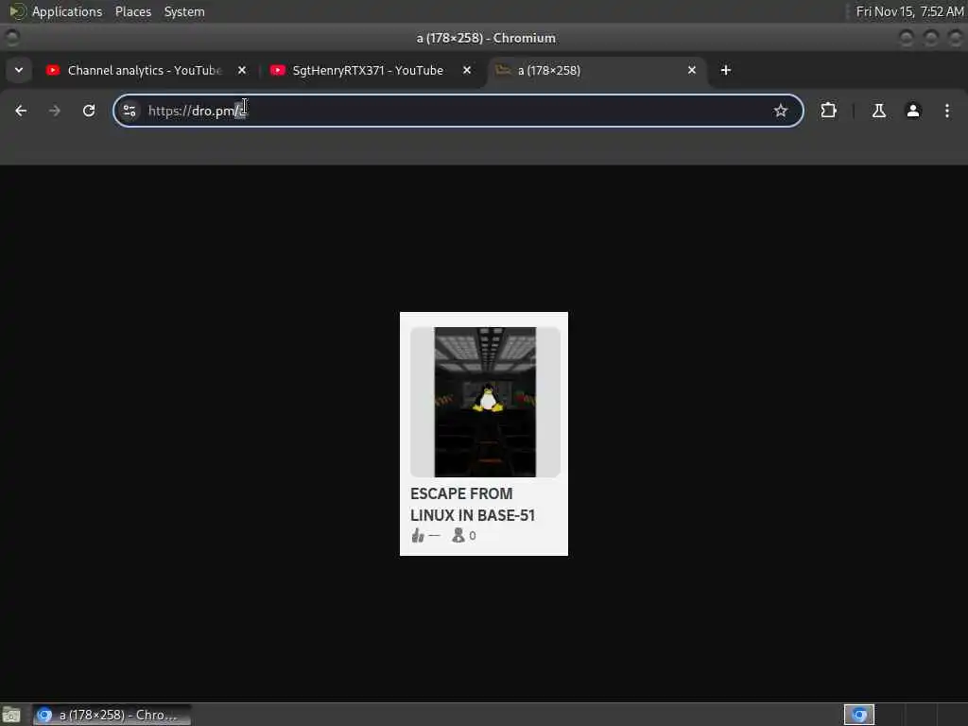
Task: Open the Applications menu
Action: [x=67, y=11]
